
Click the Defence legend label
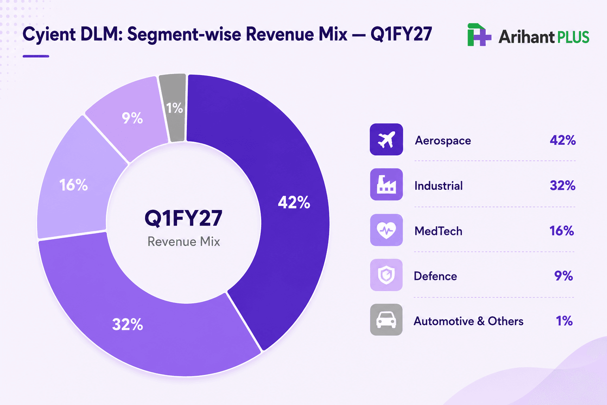point(435,276)
